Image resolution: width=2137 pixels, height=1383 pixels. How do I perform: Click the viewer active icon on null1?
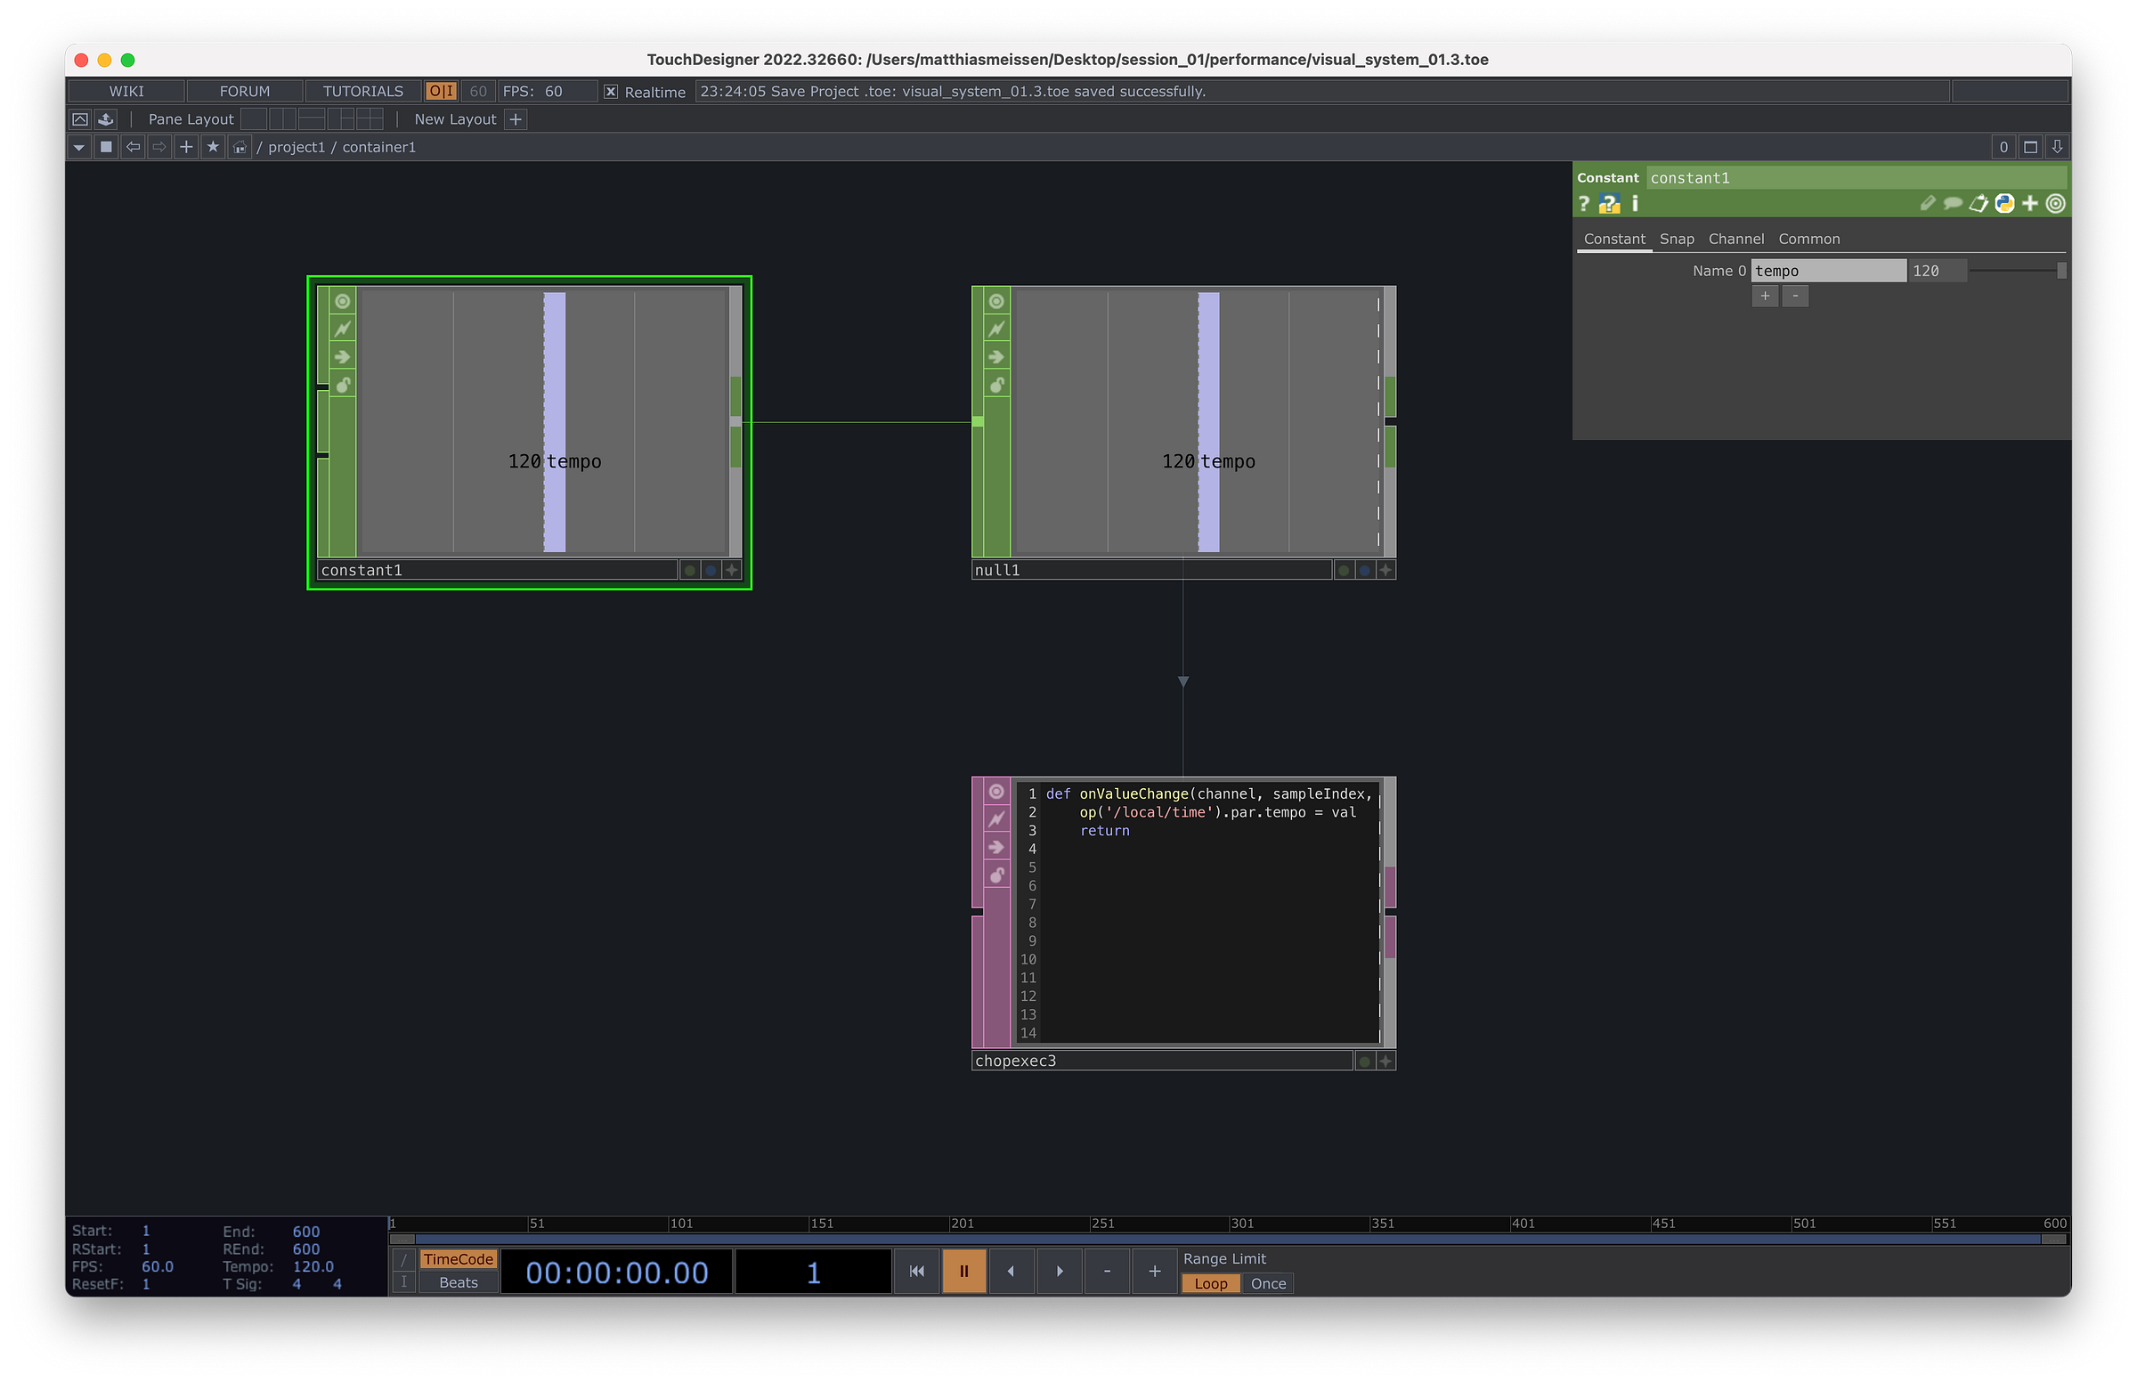click(x=995, y=301)
